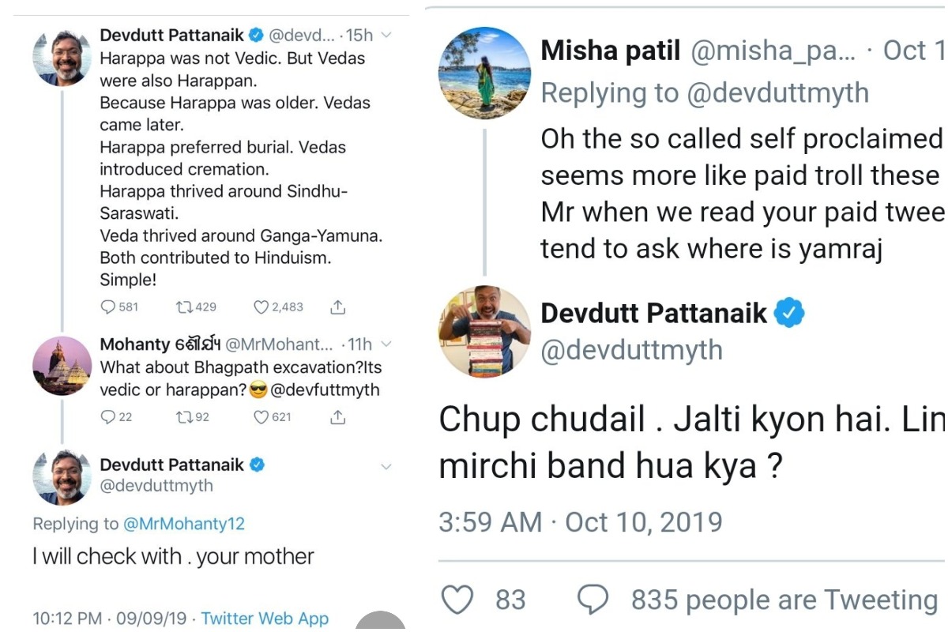Expand the chevron menu on Mohanty's 11h tweet
Screen dimensions: 948x632
[x=386, y=344]
